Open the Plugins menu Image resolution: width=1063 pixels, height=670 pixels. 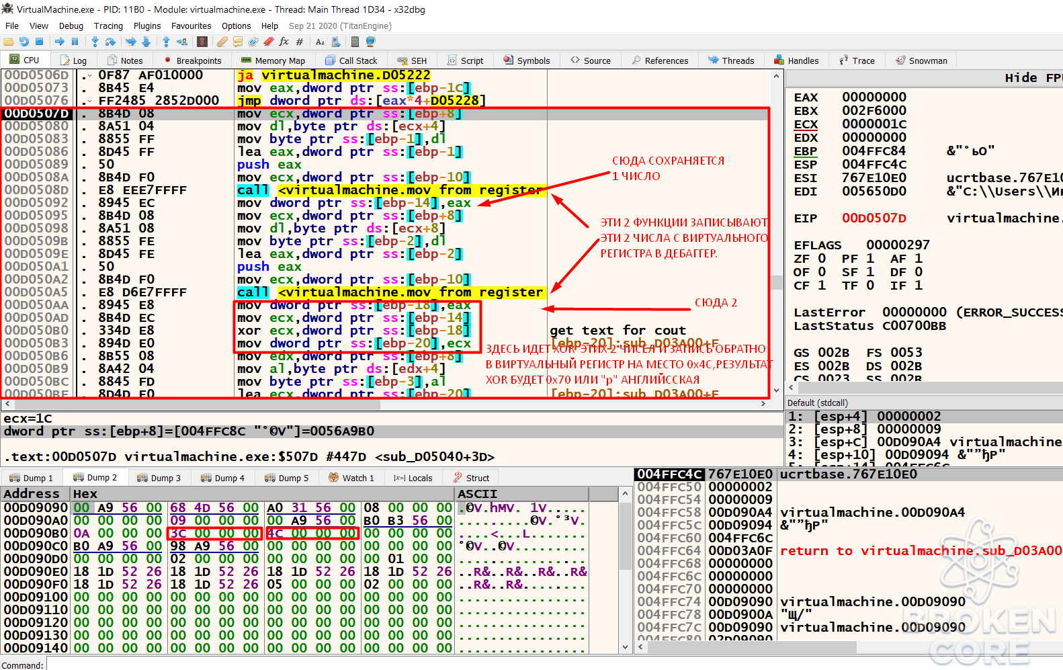pyautogui.click(x=147, y=26)
